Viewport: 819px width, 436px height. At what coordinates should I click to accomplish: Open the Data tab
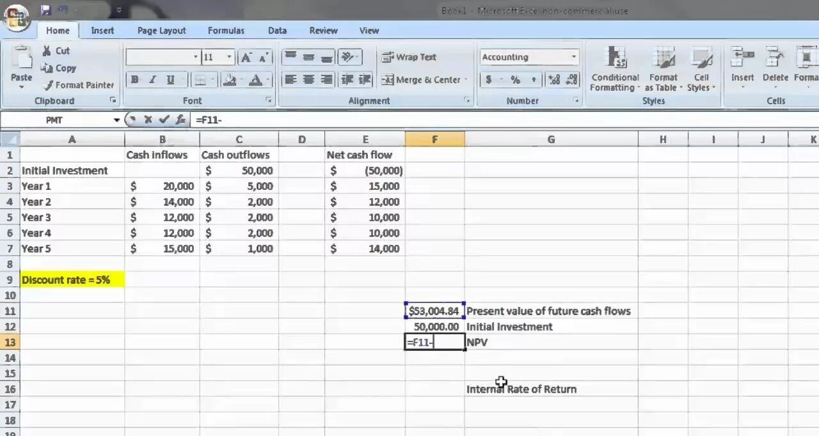coord(277,30)
